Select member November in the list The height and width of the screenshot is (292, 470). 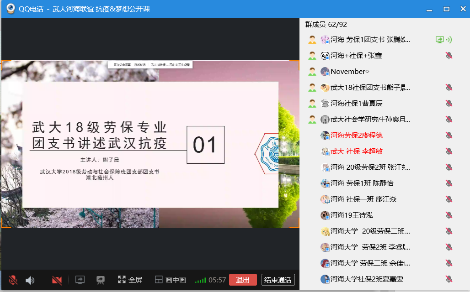(x=350, y=72)
